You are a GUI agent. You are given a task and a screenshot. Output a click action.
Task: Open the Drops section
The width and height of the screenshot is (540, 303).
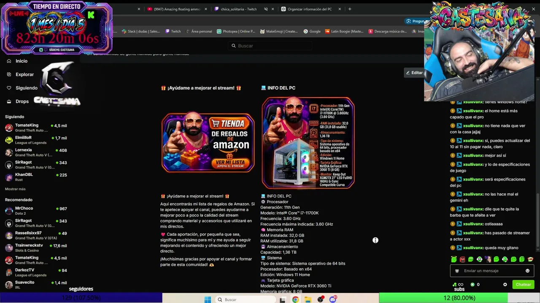tap(18, 101)
